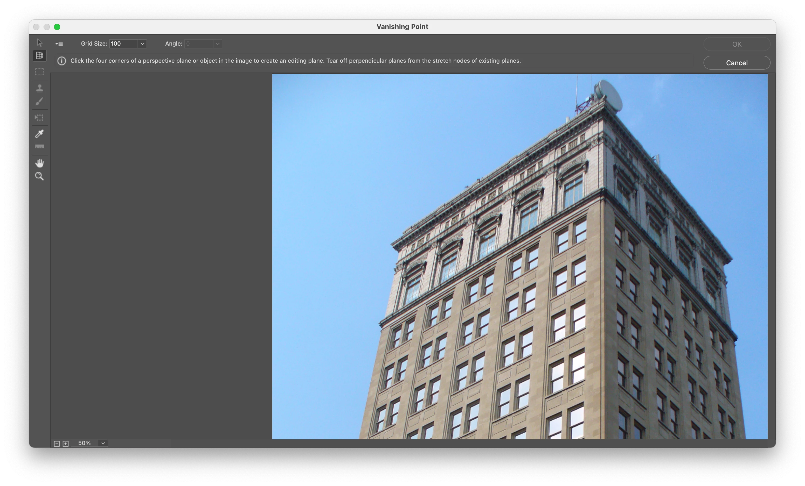Open the 50% zoom level dropdown
This screenshot has height=486, width=805.
pos(103,443)
